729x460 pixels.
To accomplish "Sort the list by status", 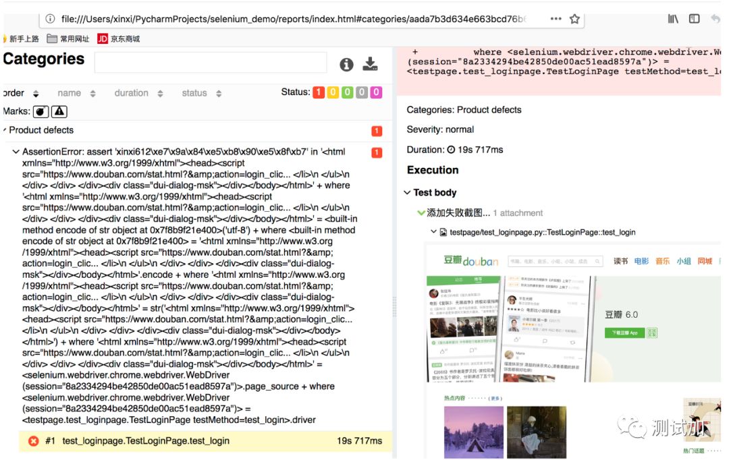I will pos(200,93).
